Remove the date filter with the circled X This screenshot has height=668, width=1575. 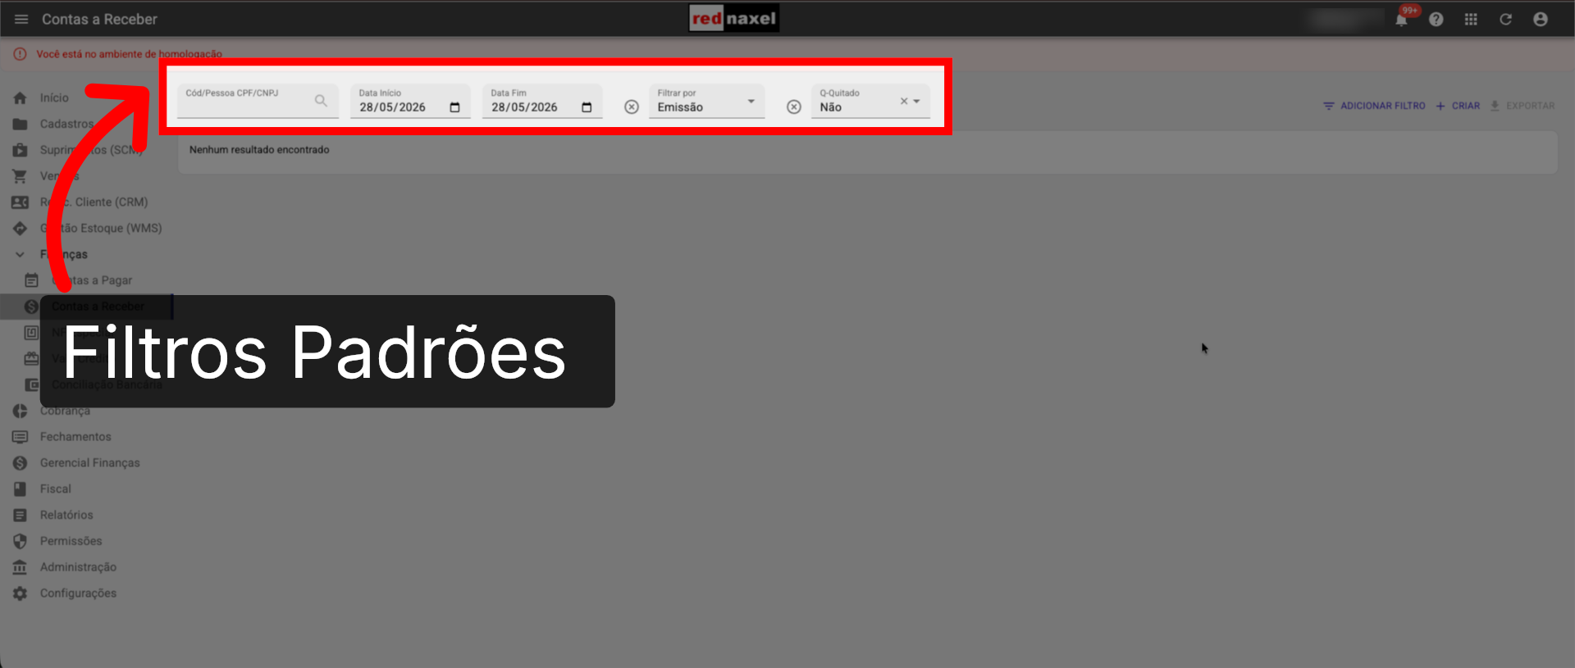coord(632,107)
